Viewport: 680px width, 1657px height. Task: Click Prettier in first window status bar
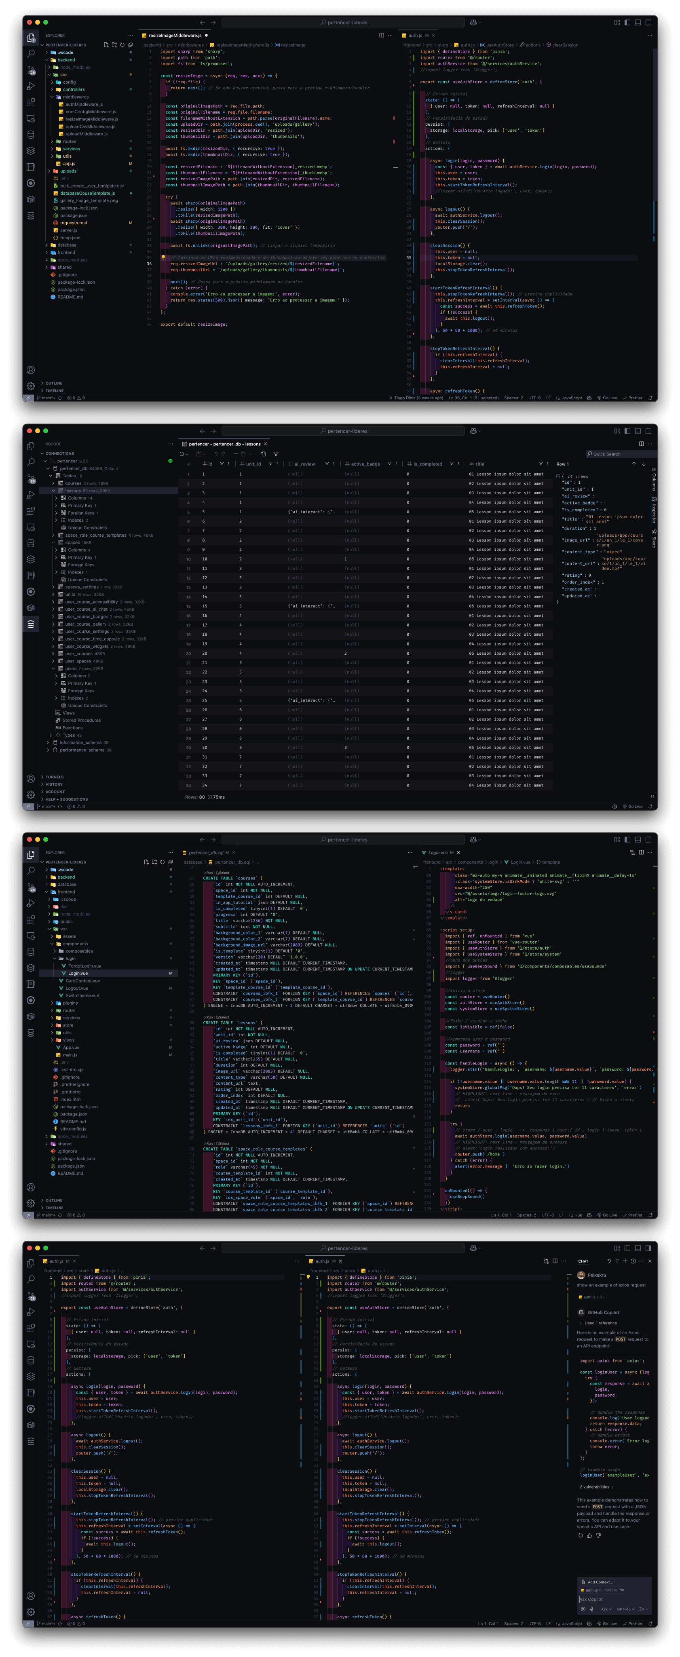coord(633,398)
